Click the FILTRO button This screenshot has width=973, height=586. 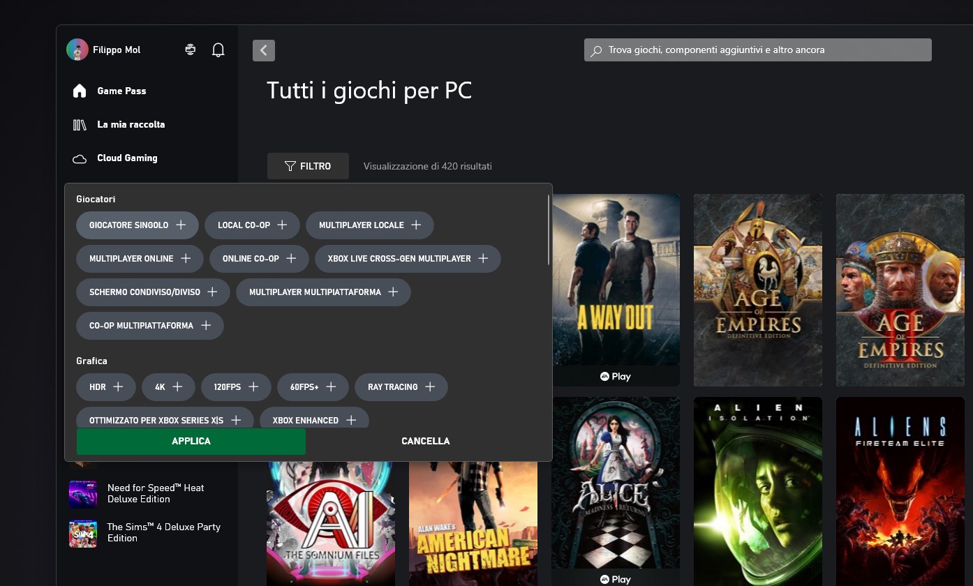[x=308, y=166]
